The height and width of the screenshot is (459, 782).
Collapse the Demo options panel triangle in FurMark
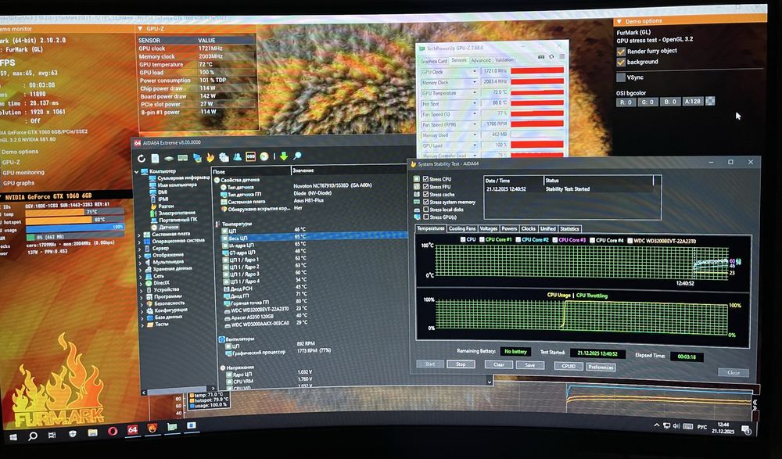pyautogui.click(x=619, y=21)
